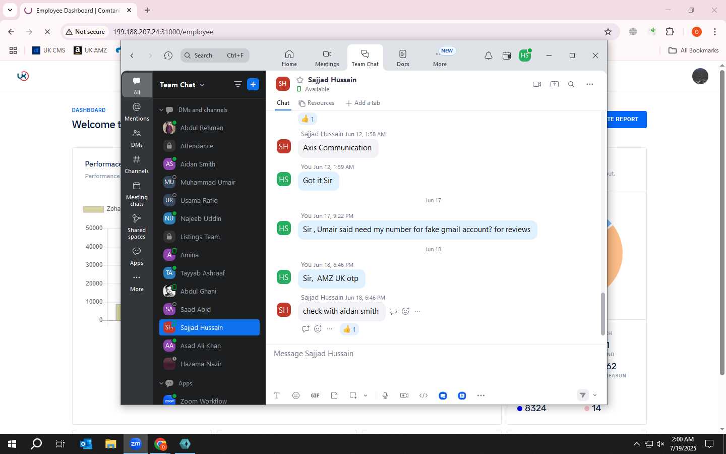This screenshot has height=454, width=726.
Task: Open the Meetings tab in Zoom
Action: [327, 58]
